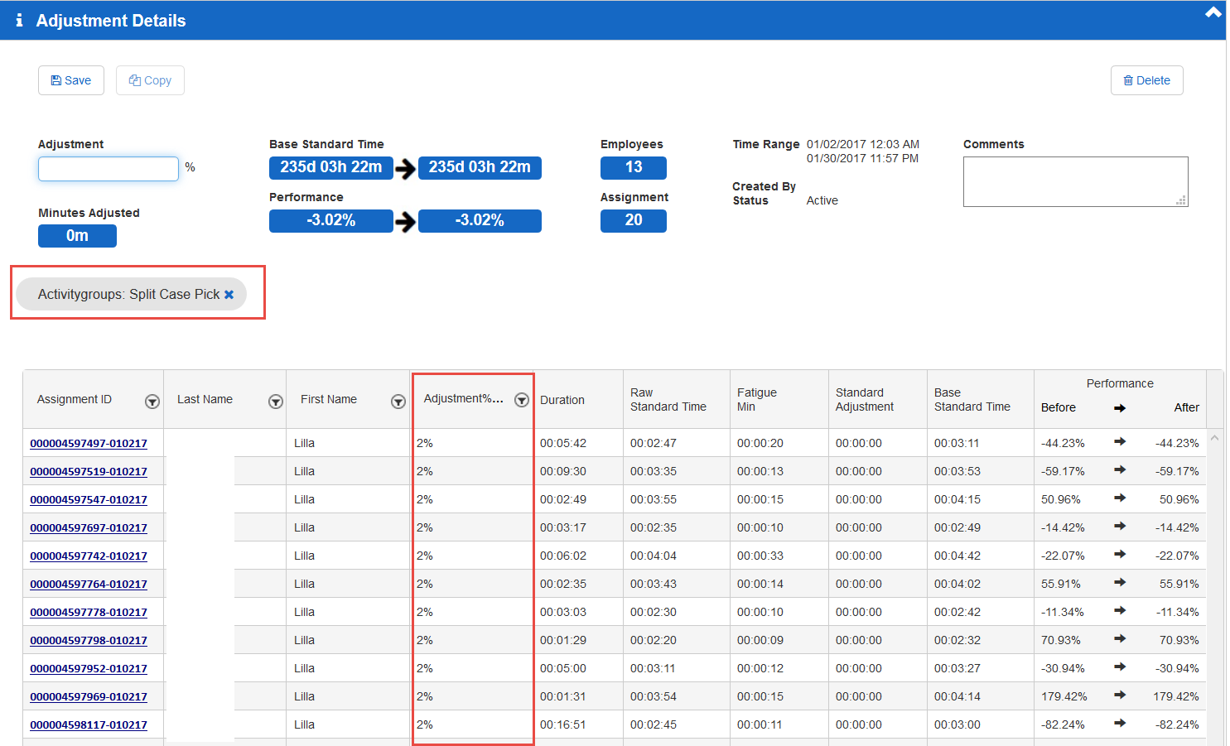Open the First Name column filter

click(398, 402)
